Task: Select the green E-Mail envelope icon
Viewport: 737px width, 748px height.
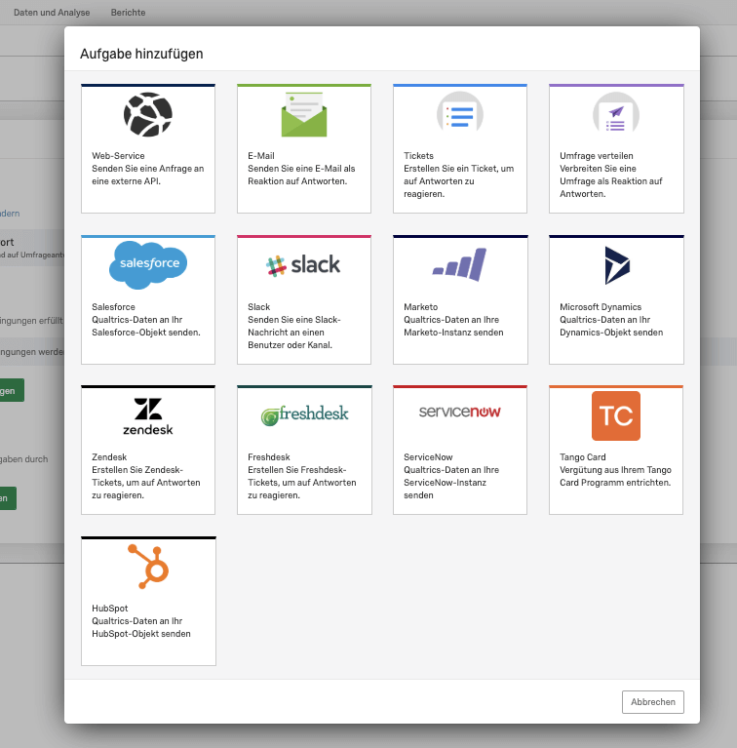Action: point(304,114)
